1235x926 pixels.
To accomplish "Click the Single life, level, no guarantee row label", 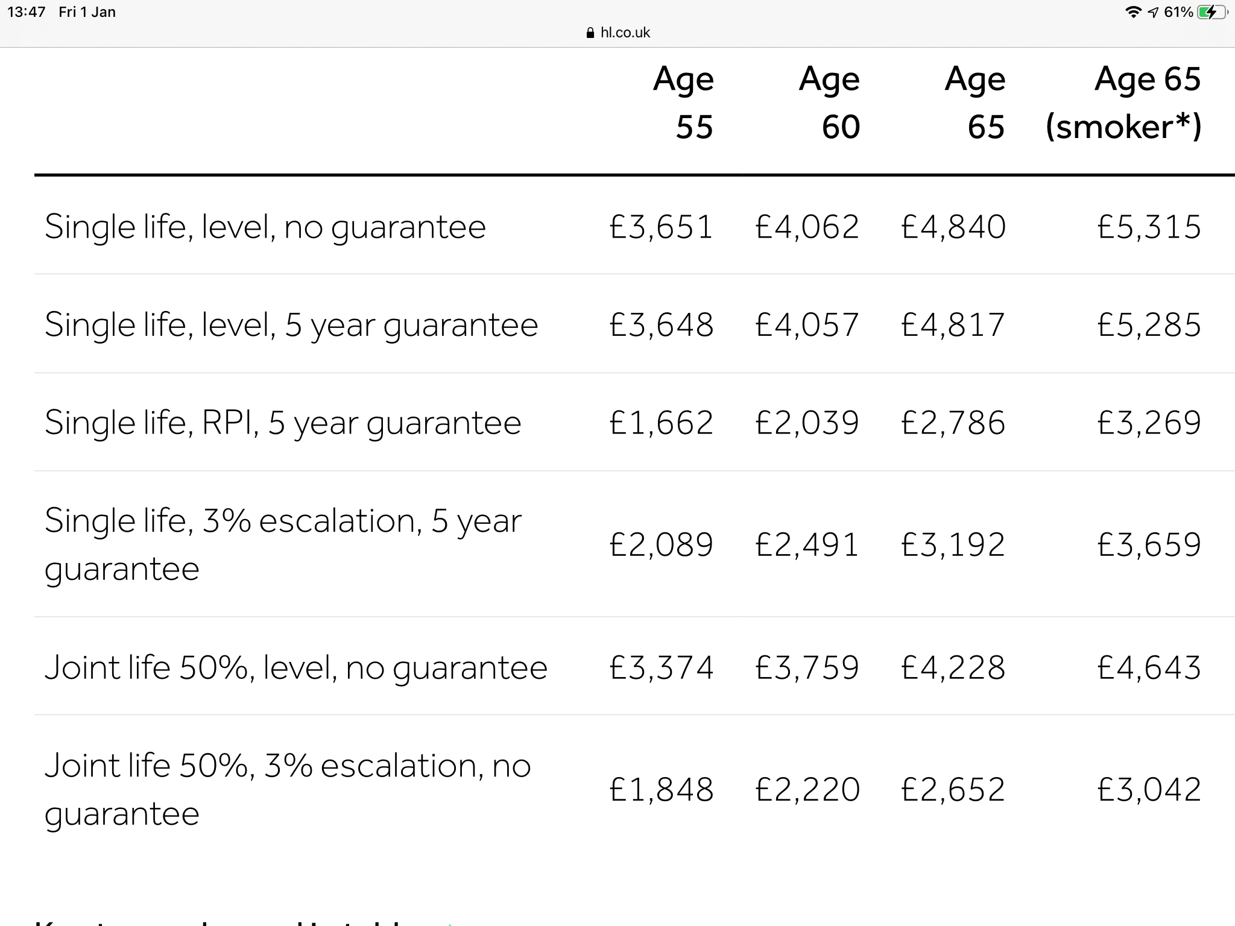I will [x=265, y=227].
